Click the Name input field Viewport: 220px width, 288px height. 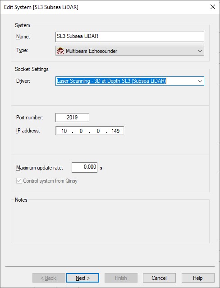pos(130,37)
